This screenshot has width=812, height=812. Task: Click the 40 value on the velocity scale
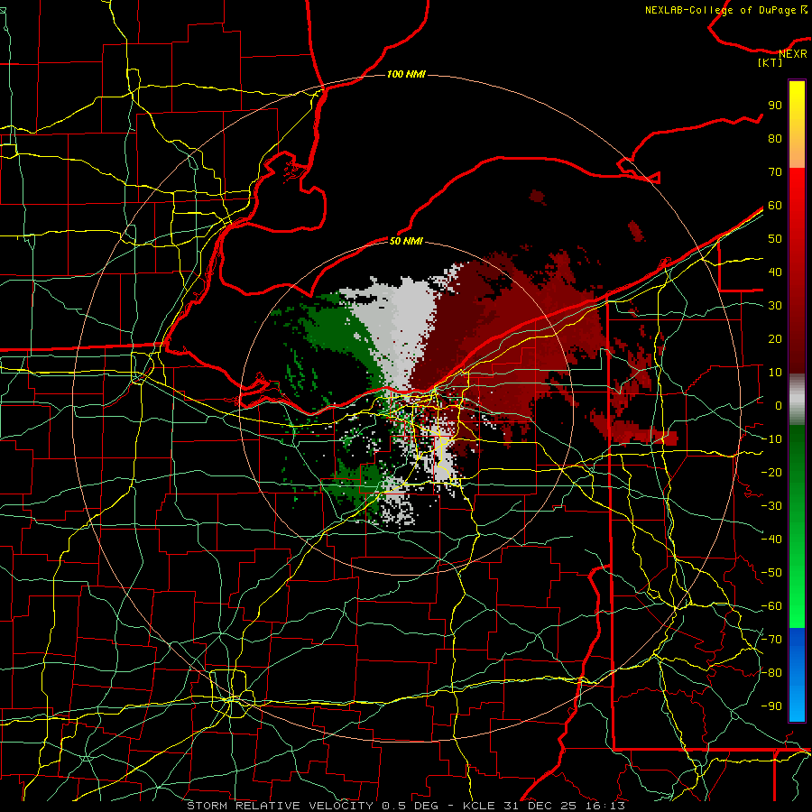pos(775,272)
